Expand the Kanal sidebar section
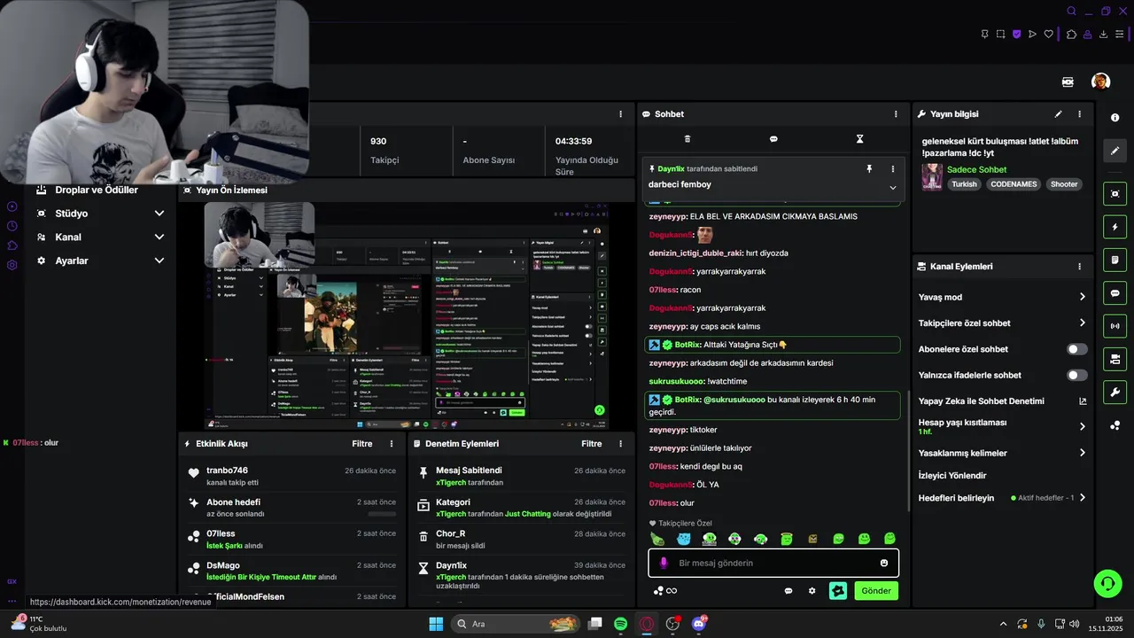Screen dimensions: 1134x638 coord(99,237)
